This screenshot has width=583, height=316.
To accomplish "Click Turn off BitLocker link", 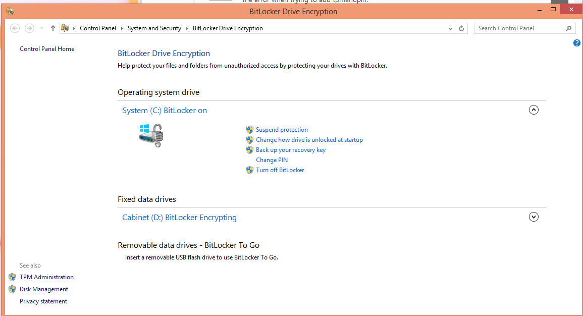I will click(280, 170).
